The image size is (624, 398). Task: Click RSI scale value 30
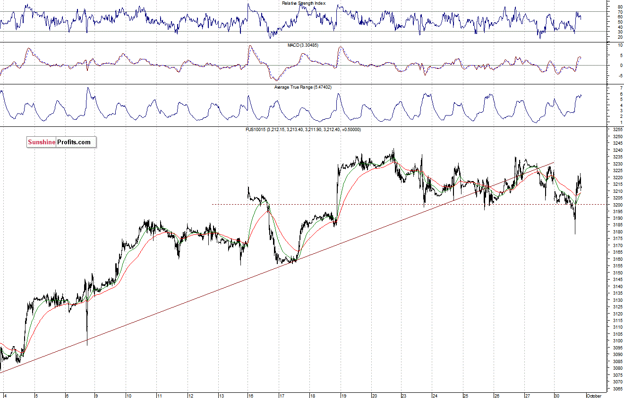pos(619,32)
